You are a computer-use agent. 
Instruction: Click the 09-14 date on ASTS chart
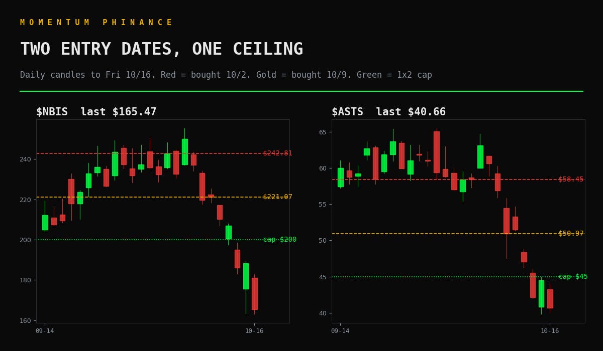pos(340,331)
